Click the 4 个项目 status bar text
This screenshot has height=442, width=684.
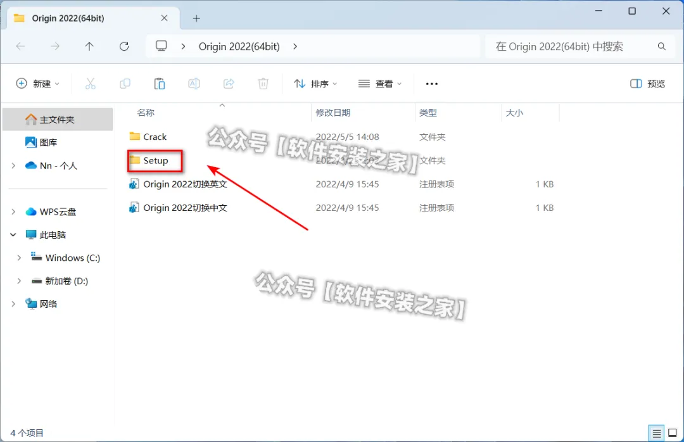click(x=27, y=433)
